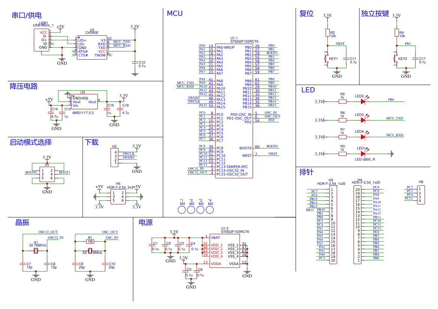Select the USB1 micro USB connector symbol
This screenshot has height=309, width=438.
(x=42, y=40)
